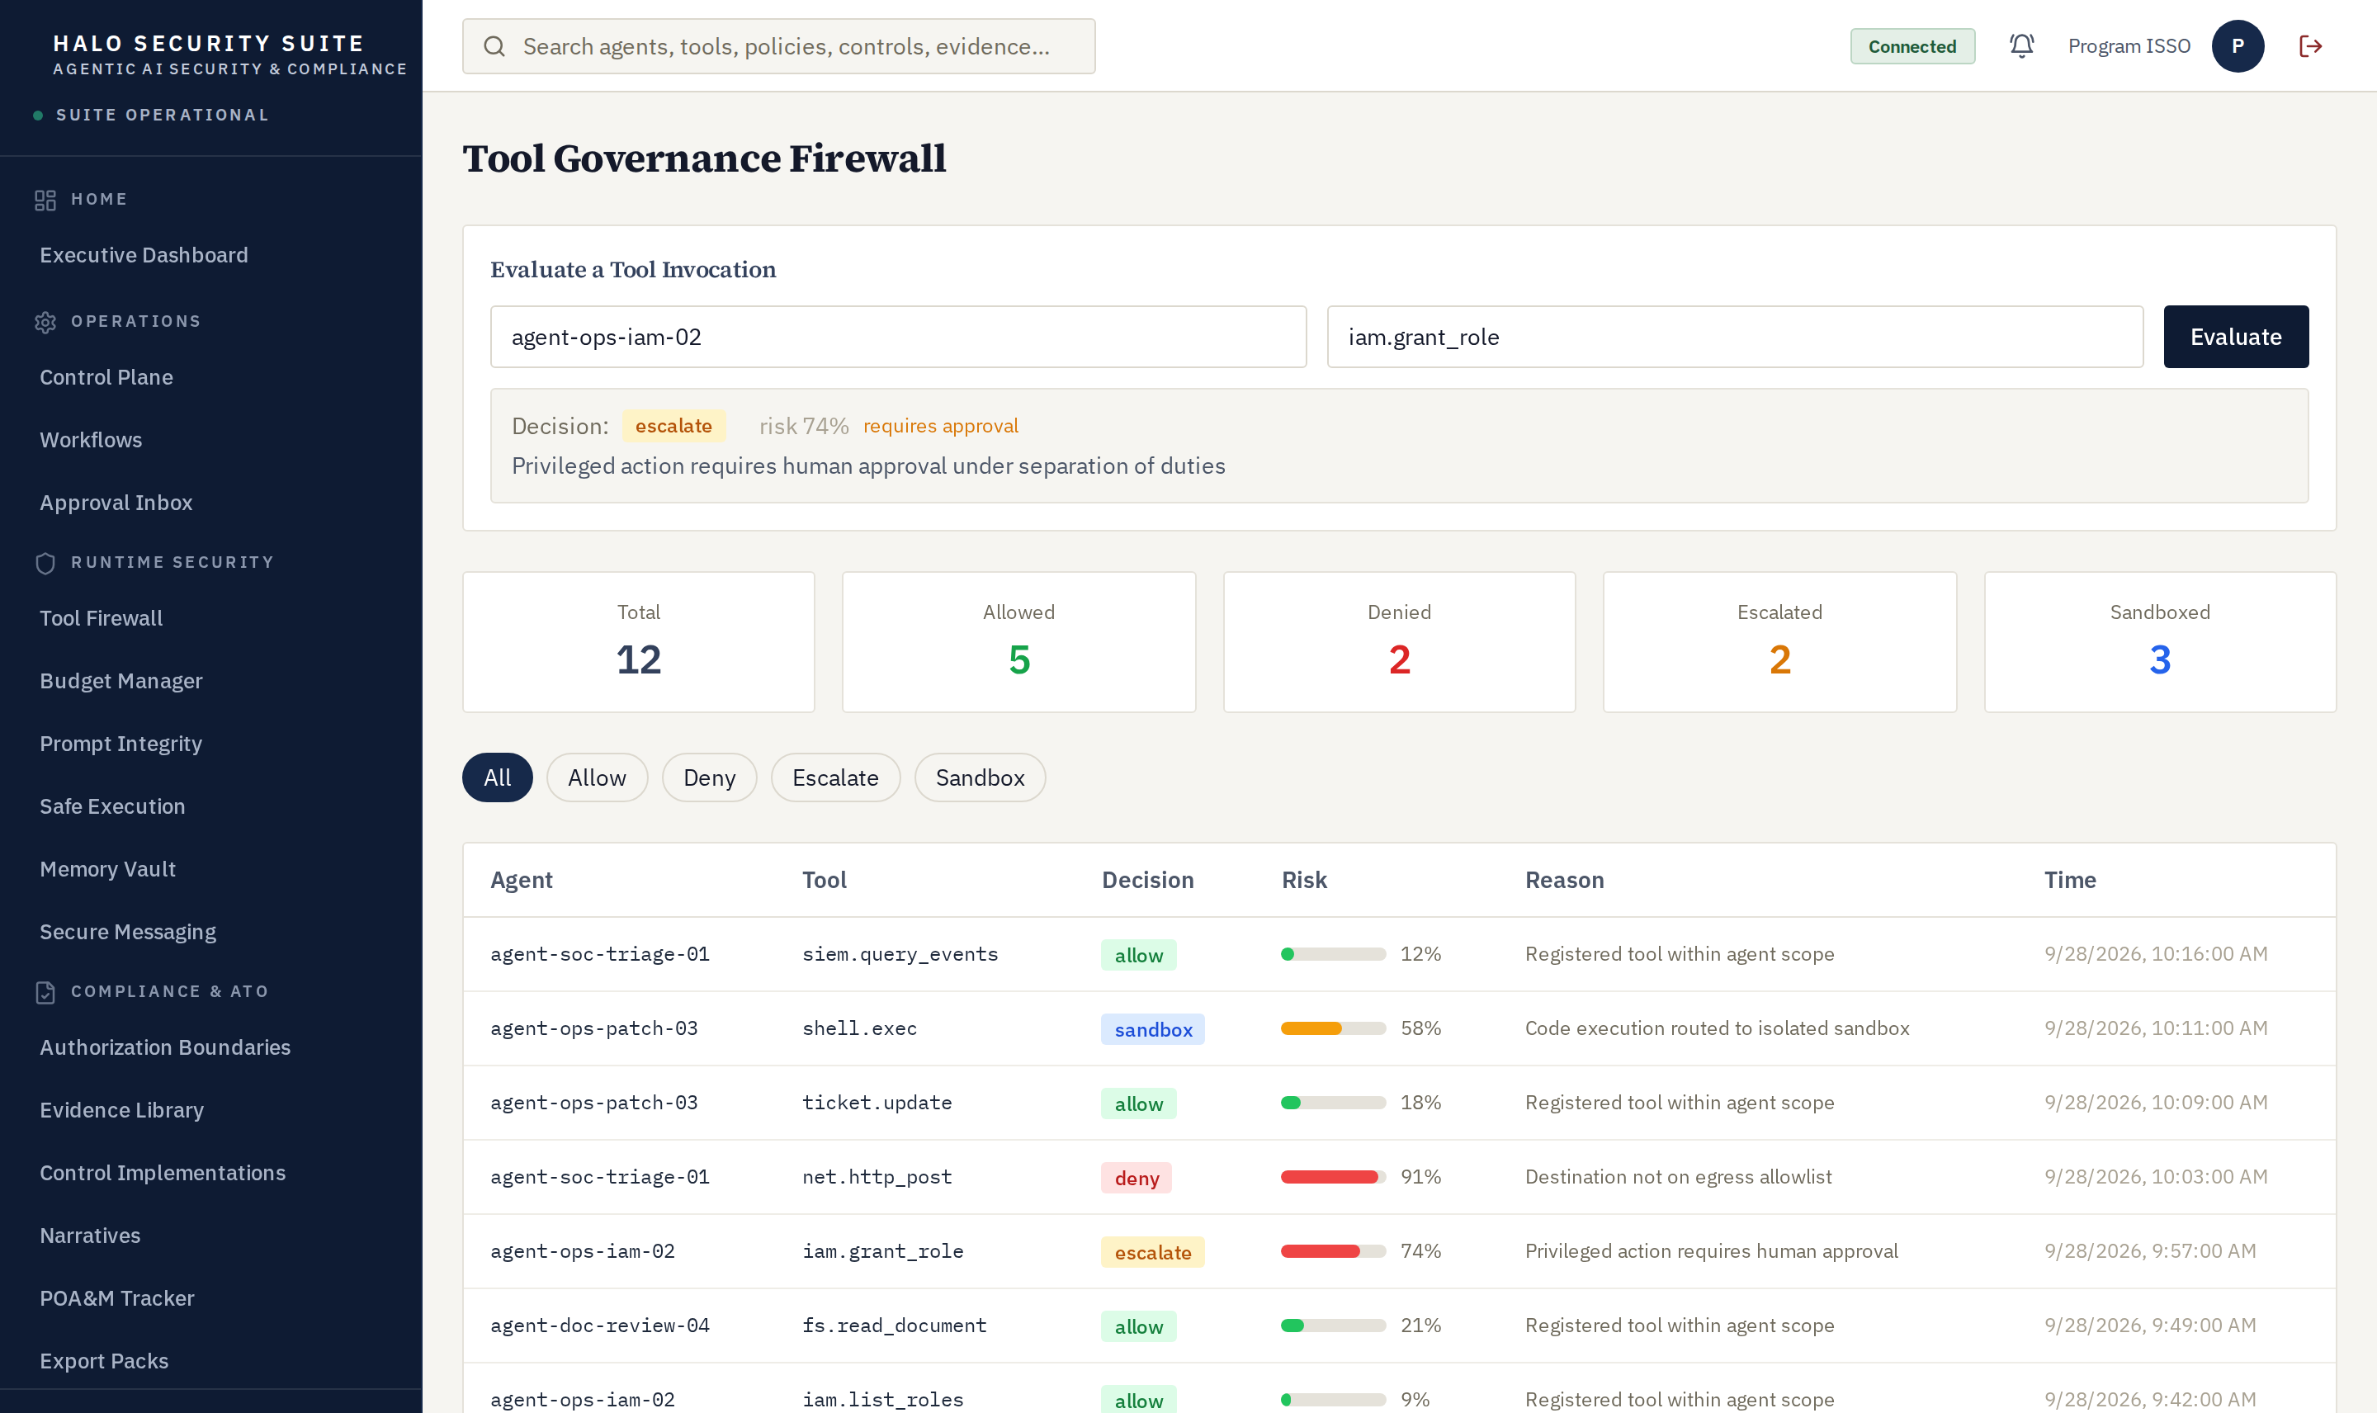Click the Runtime Security shield icon
Image resolution: width=2377 pixels, height=1413 pixels.
tap(45, 563)
